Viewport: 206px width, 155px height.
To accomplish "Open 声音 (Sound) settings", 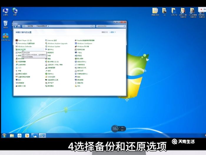I will click(x=18, y=71).
